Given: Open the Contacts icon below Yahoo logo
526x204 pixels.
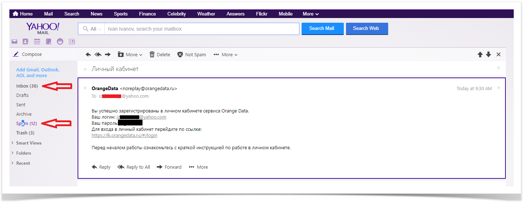Looking at the screenshot, I should 25,41.
